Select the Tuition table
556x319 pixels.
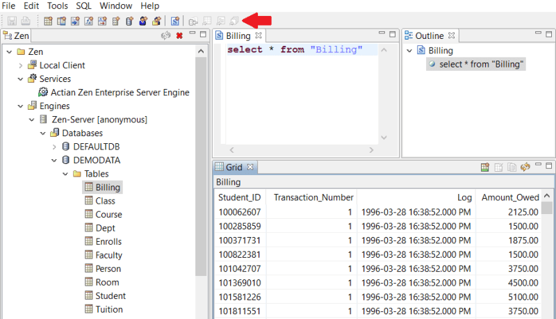(104, 309)
